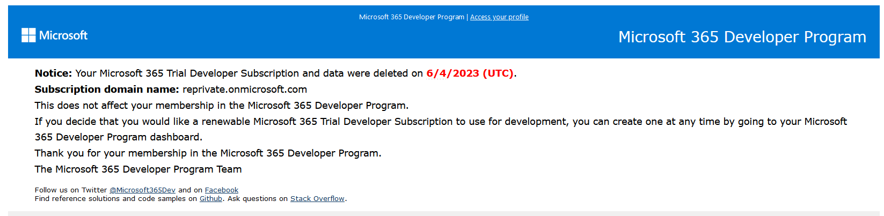Follow the Stack Overflow link
This screenshot has width=884, height=216.
tap(317, 198)
